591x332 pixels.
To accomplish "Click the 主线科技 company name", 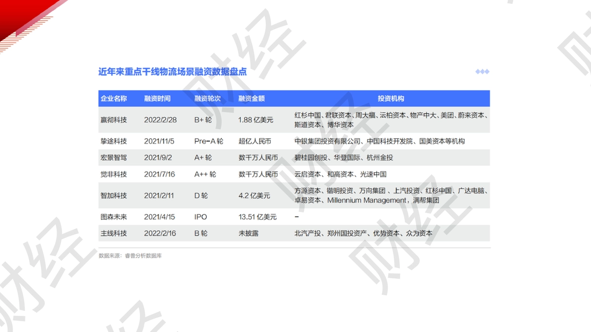I will (x=114, y=233).
